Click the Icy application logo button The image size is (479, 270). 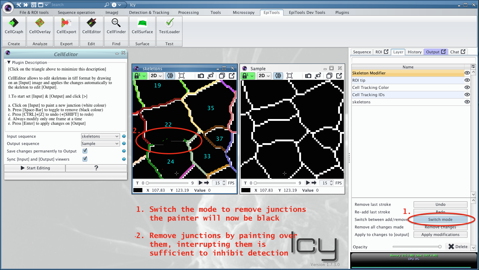pyautogui.click(x=8, y=8)
